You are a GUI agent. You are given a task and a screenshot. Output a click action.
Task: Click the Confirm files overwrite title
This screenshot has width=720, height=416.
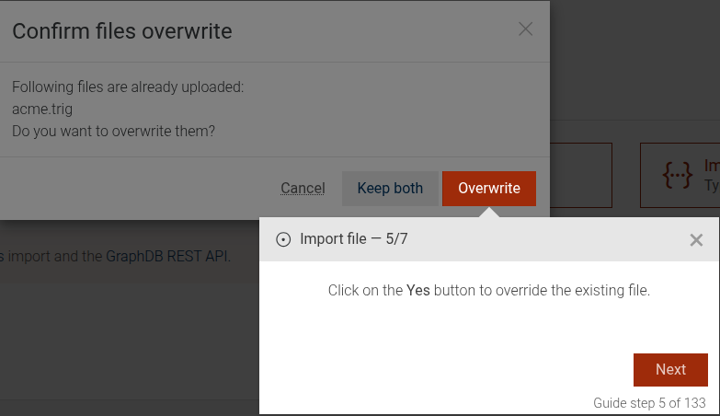(121, 32)
